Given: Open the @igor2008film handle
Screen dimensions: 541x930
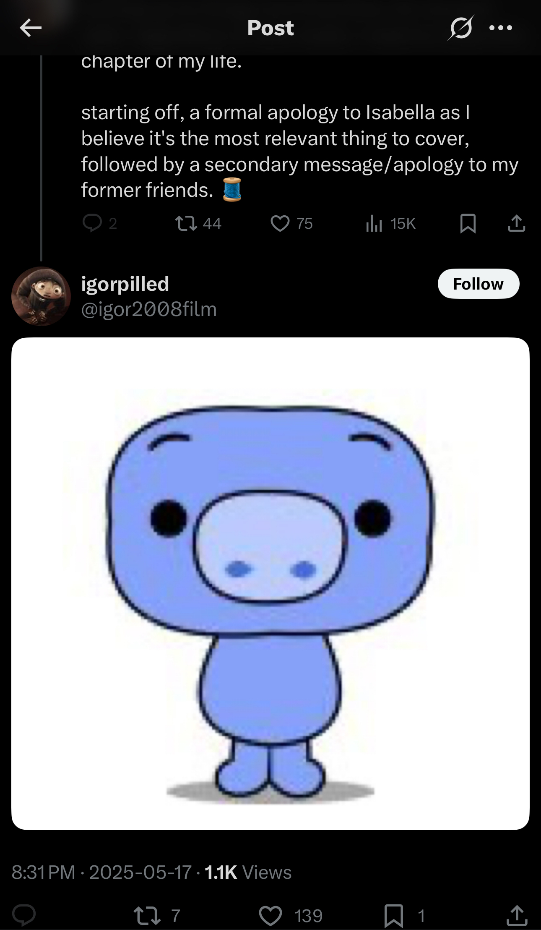Looking at the screenshot, I should [x=149, y=309].
